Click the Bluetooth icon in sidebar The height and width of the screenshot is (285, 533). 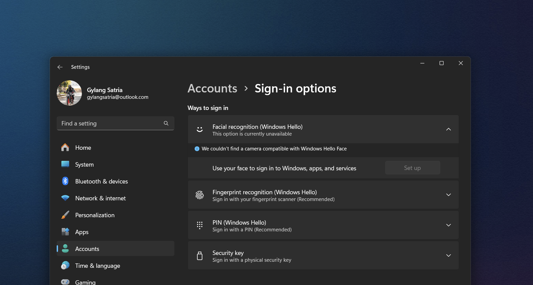pyautogui.click(x=65, y=181)
